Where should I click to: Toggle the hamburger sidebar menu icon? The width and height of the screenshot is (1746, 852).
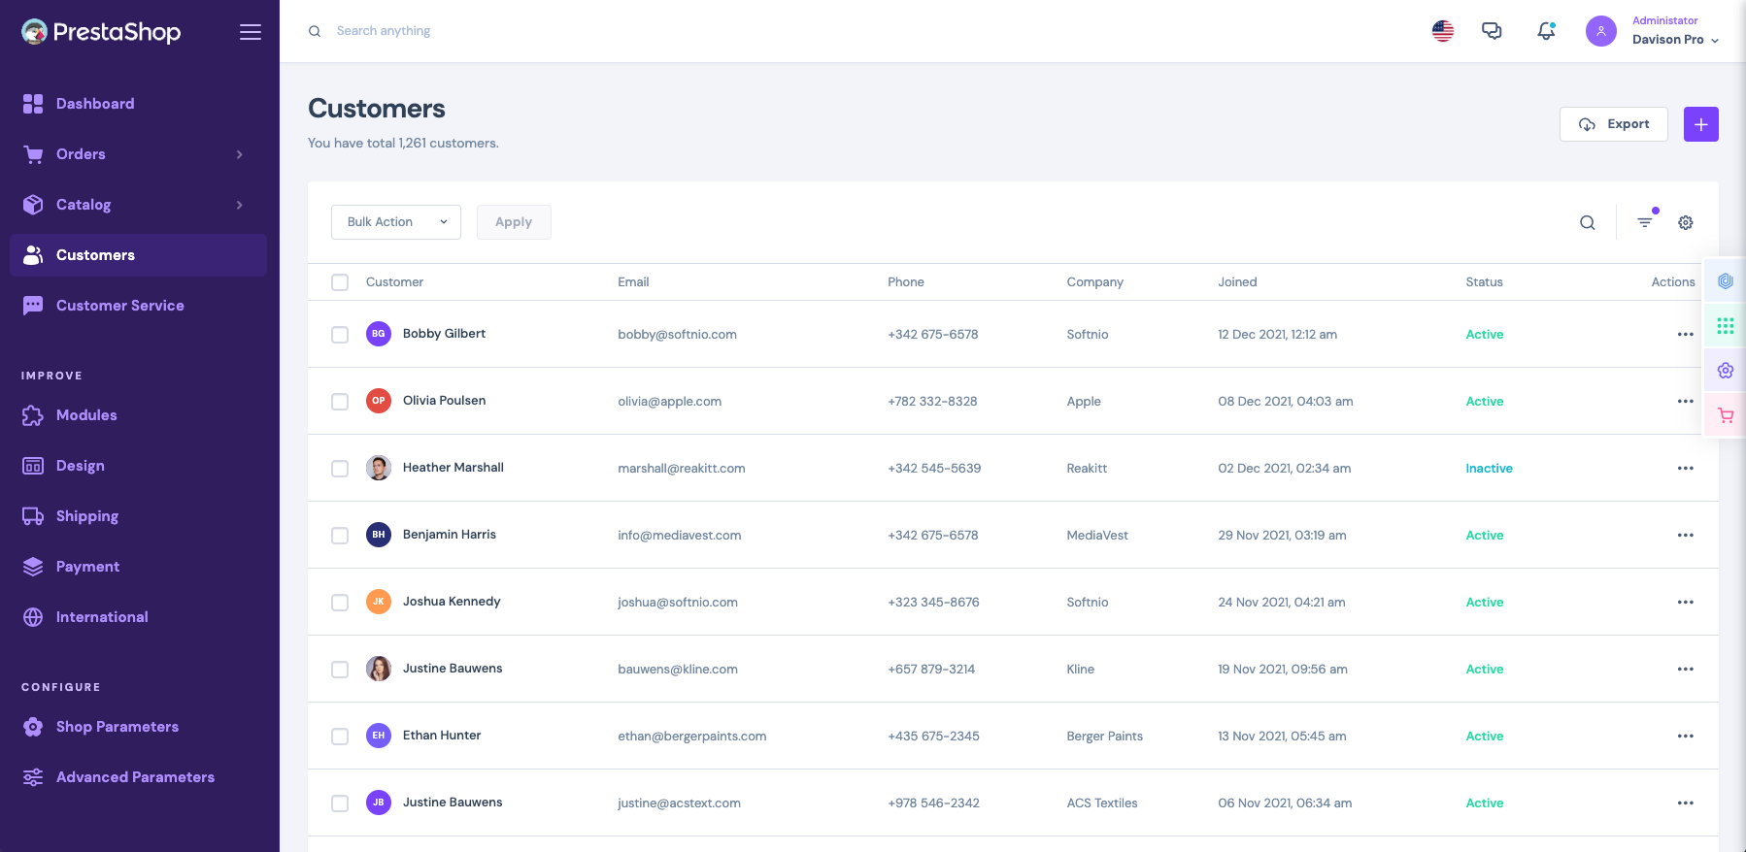251,32
